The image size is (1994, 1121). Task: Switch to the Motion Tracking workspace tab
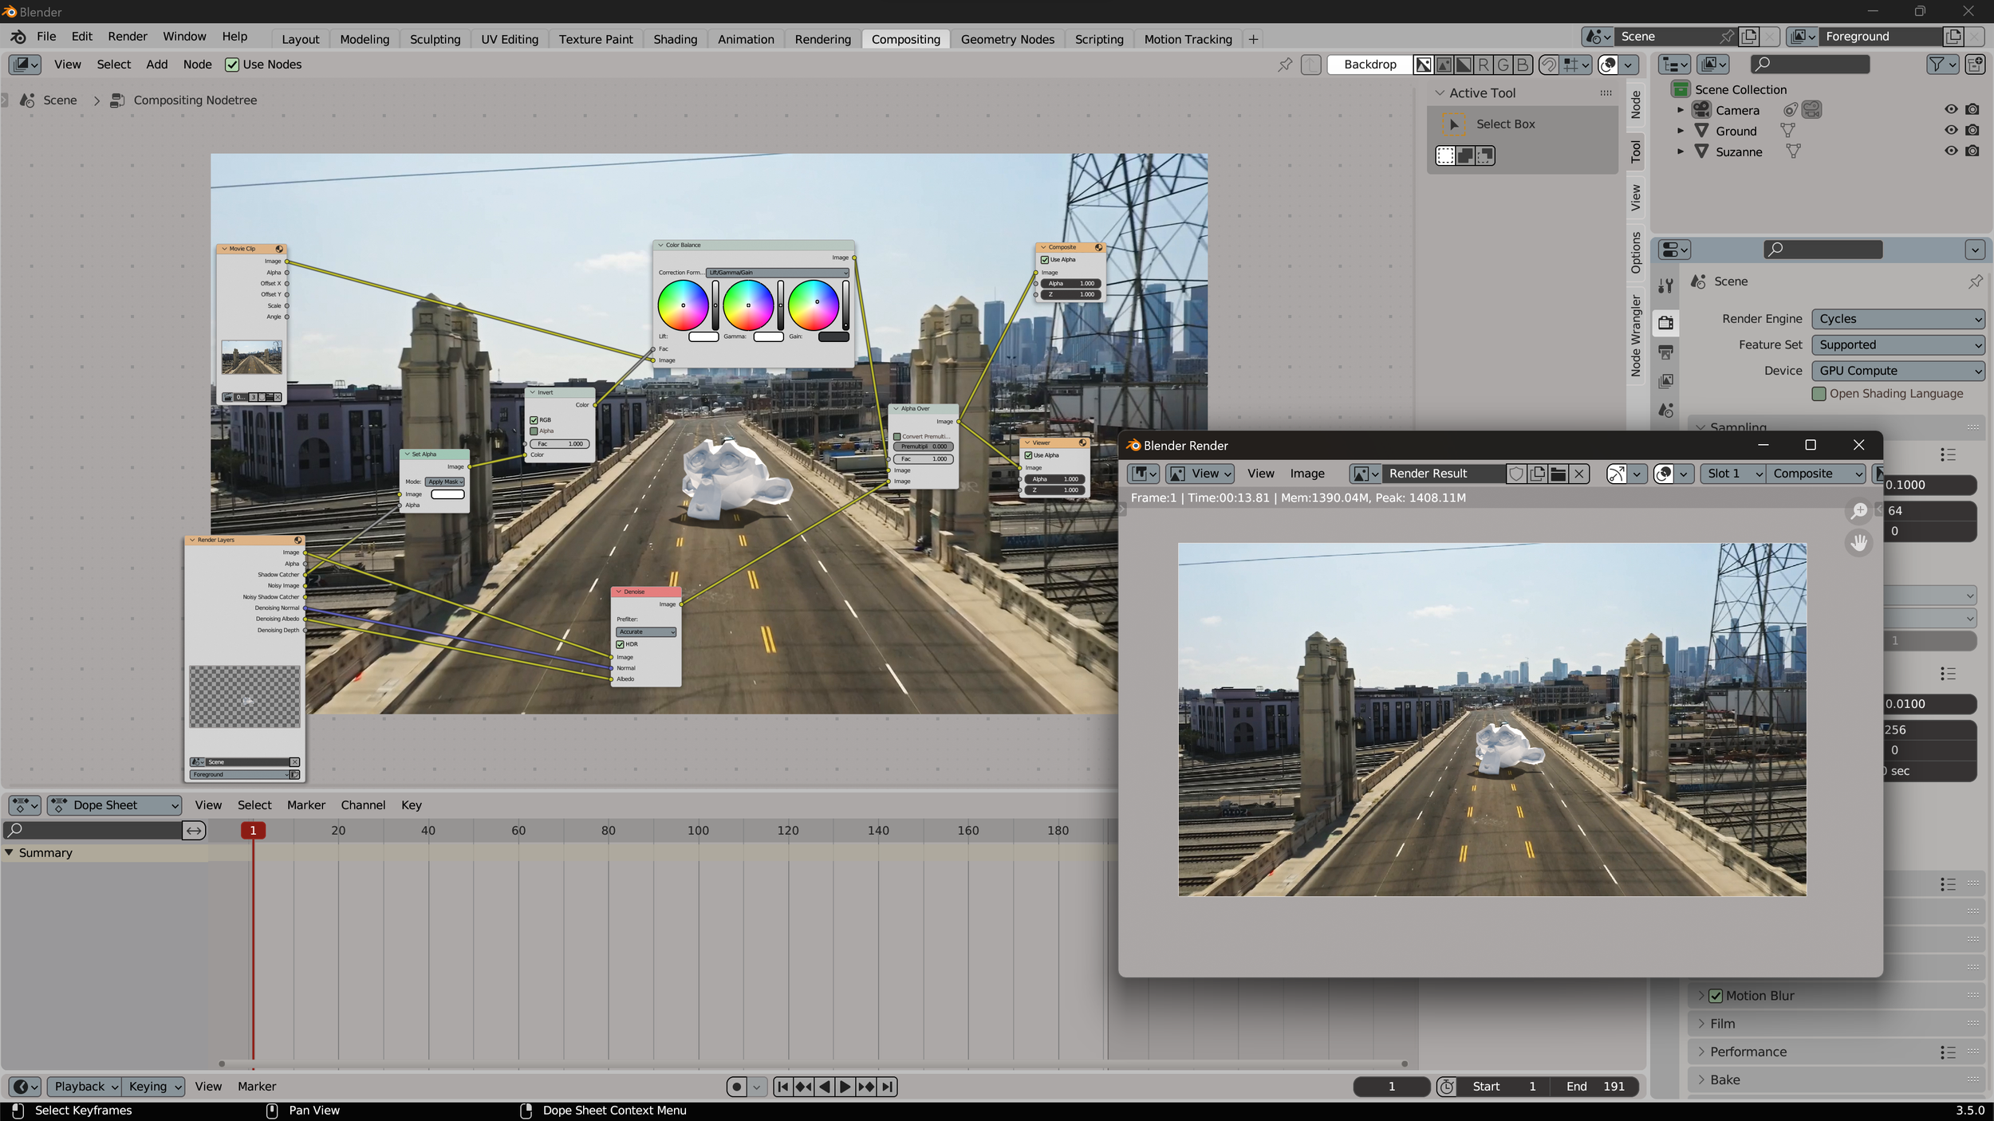[1188, 39]
